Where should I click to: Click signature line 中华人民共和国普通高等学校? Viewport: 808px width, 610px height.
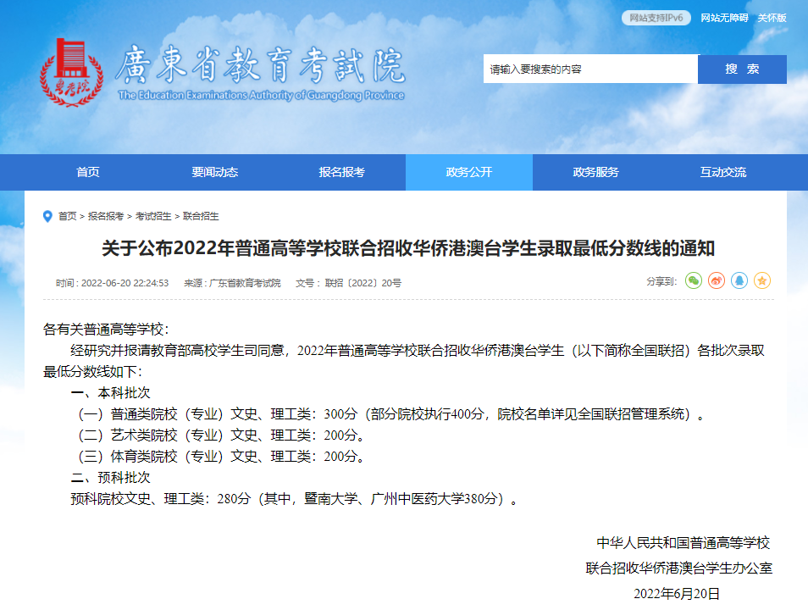click(x=683, y=542)
